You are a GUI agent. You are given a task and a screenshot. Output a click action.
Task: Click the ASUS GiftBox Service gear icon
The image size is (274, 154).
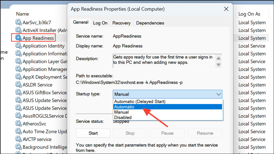(18, 93)
